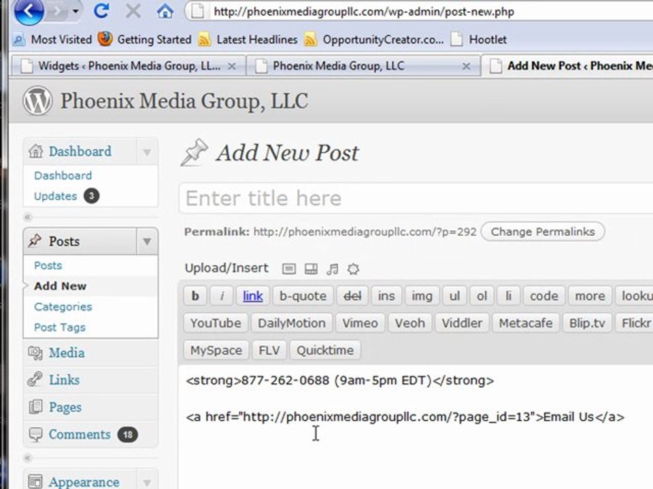Screen dimensions: 653x489
Task: Reload the page with the refresh icon
Action: [x=101, y=11]
